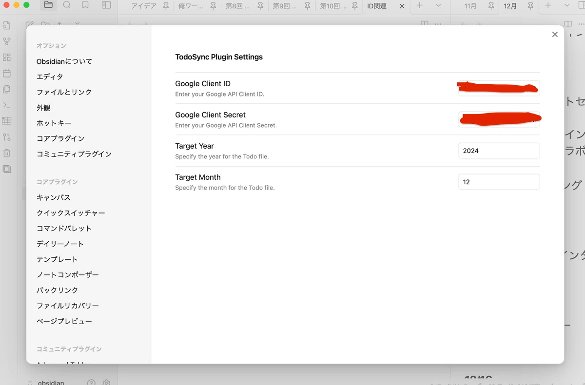Screen dimensions: 585x385
Task: Insert template ribbon icon
Action: coord(7,89)
